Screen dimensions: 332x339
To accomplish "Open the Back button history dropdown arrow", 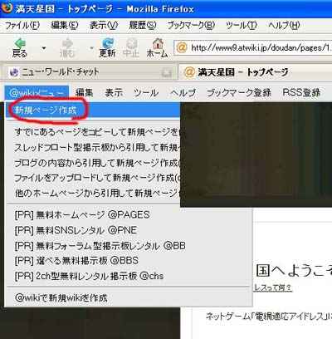I will point(44,48).
